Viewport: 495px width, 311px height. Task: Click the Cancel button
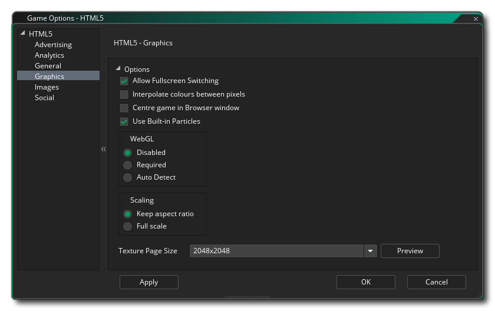[x=436, y=282]
